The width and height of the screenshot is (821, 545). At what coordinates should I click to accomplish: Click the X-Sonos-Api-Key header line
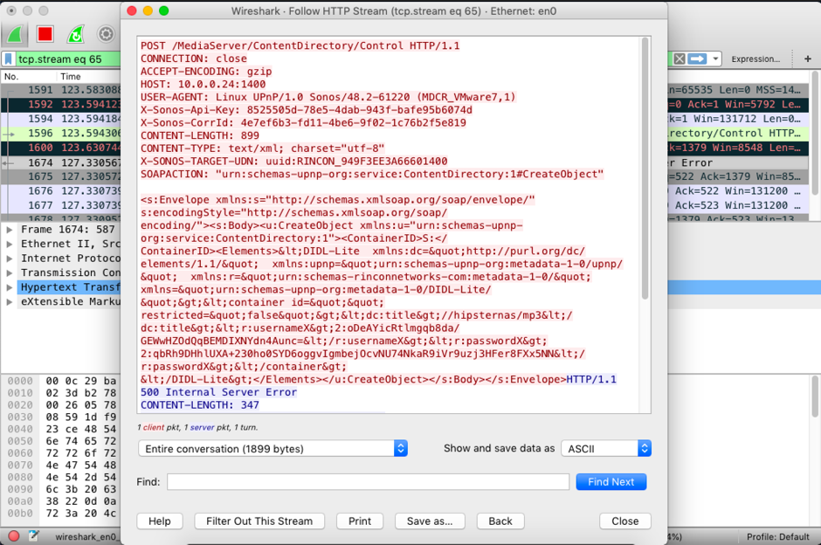click(307, 110)
